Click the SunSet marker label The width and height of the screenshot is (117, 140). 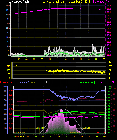(x=86, y=128)
